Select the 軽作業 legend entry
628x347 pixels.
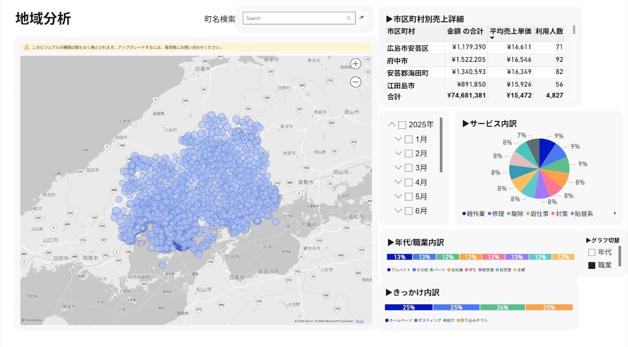point(474,214)
